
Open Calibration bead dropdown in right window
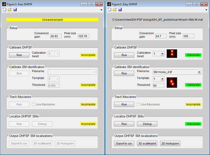pyautogui.click(x=159, y=53)
